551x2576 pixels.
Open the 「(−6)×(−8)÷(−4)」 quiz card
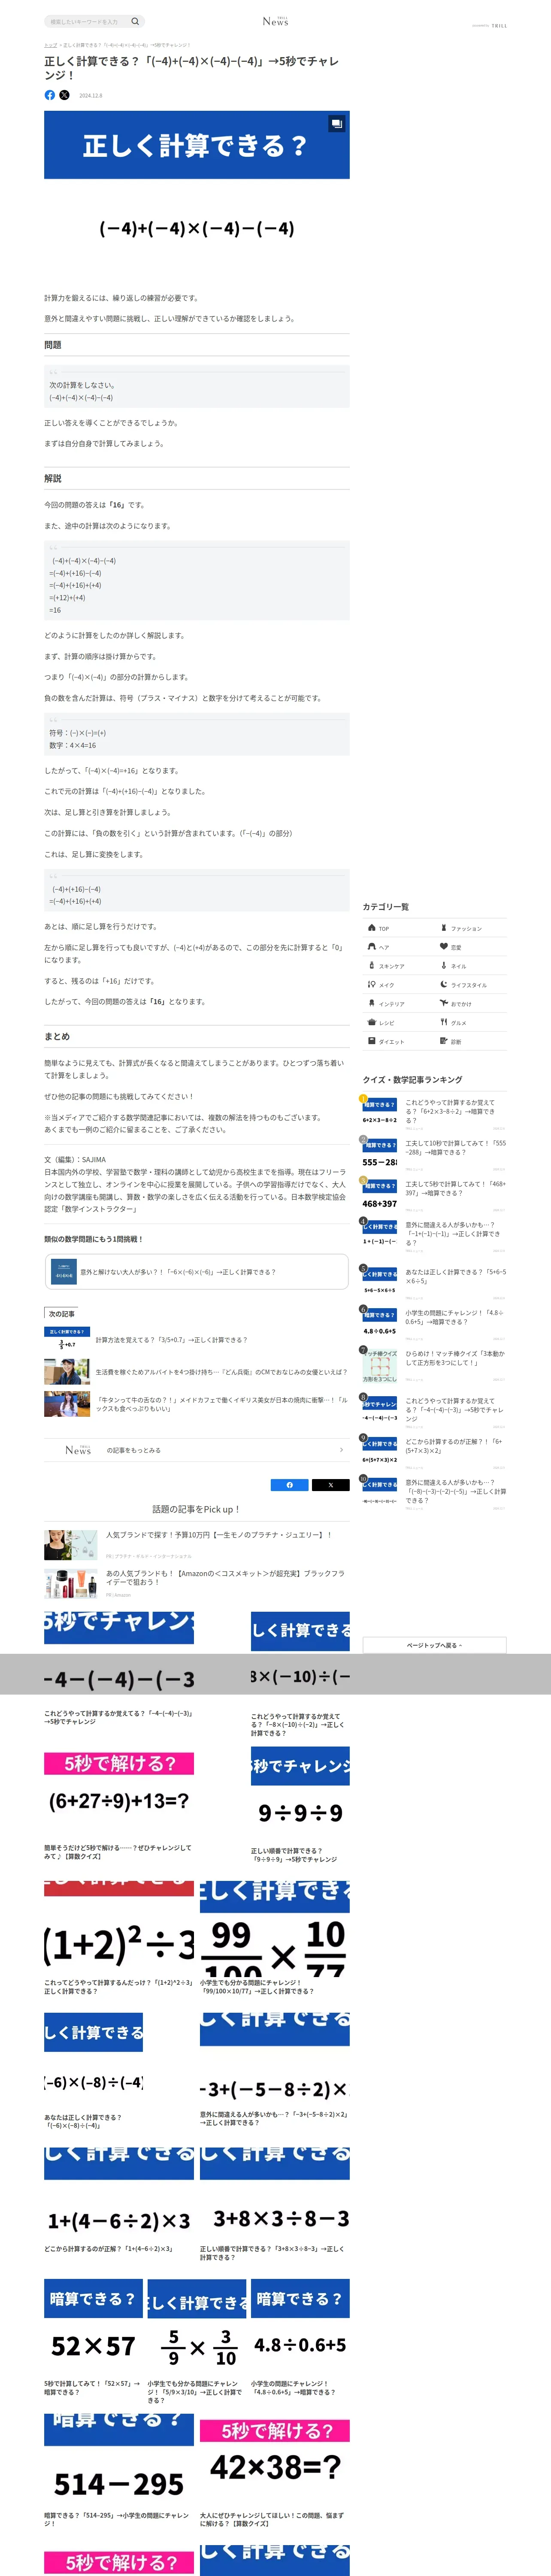(94, 2072)
